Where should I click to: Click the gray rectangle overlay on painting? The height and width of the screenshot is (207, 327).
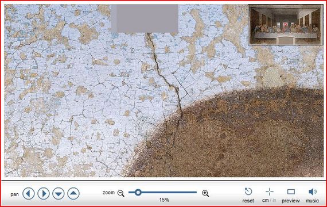(x=145, y=18)
